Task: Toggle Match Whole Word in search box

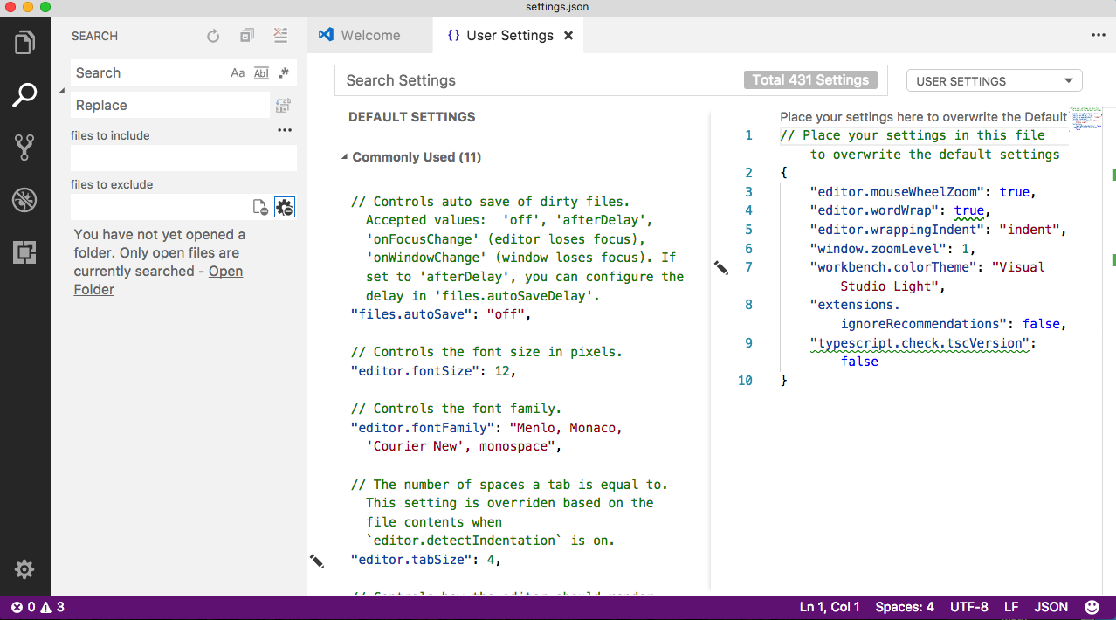Action: (261, 73)
